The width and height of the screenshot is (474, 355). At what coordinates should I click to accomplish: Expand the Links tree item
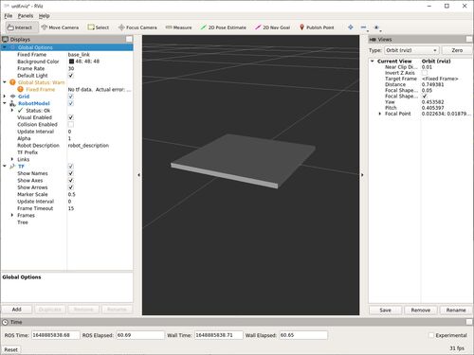coord(12,159)
